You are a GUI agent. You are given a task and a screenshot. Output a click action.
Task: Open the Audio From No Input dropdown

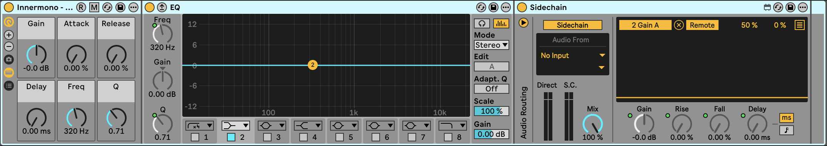coord(572,55)
